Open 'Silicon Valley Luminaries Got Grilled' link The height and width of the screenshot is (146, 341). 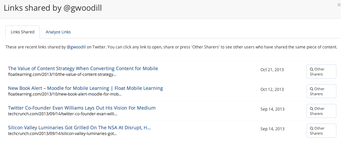click(79, 128)
